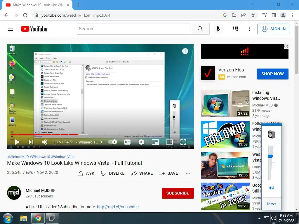
Task: Open Chrome three-dot menu
Action: point(293,15)
